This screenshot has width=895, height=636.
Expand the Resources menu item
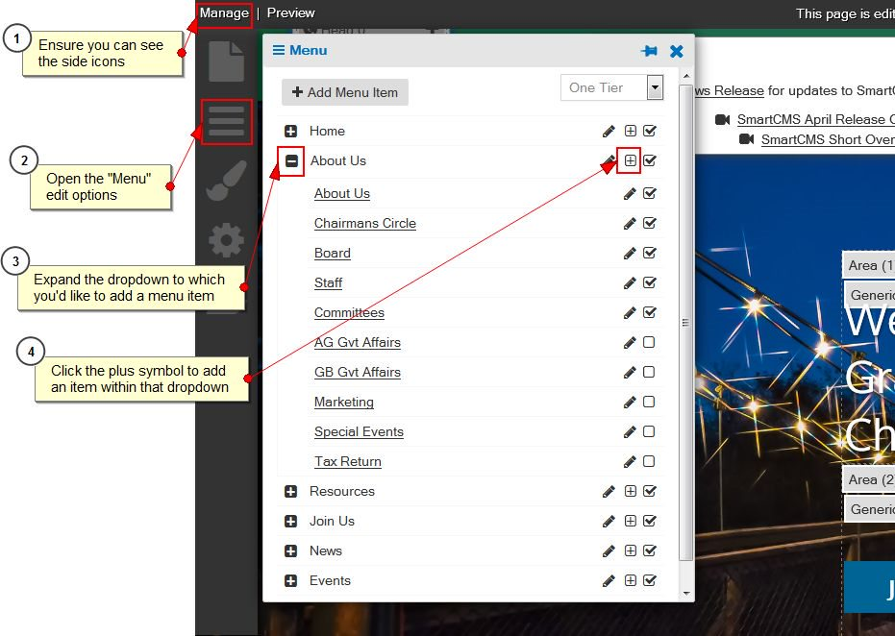pyautogui.click(x=291, y=492)
